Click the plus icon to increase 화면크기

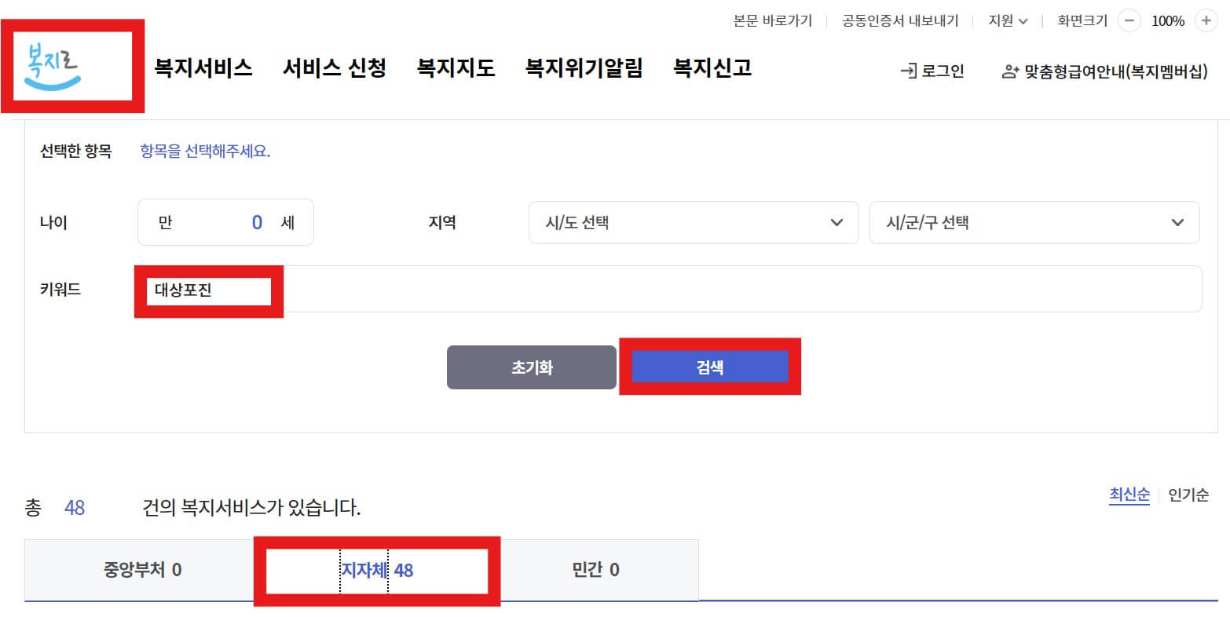1206,21
